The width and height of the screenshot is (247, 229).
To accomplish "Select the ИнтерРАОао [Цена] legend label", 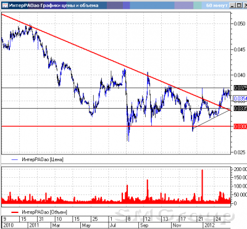I will click(43, 159).
